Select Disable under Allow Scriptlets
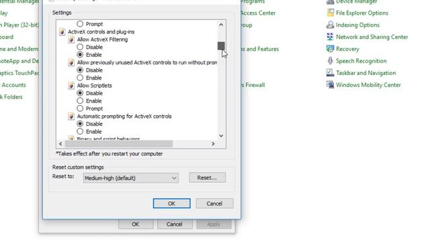 [x=80, y=93]
